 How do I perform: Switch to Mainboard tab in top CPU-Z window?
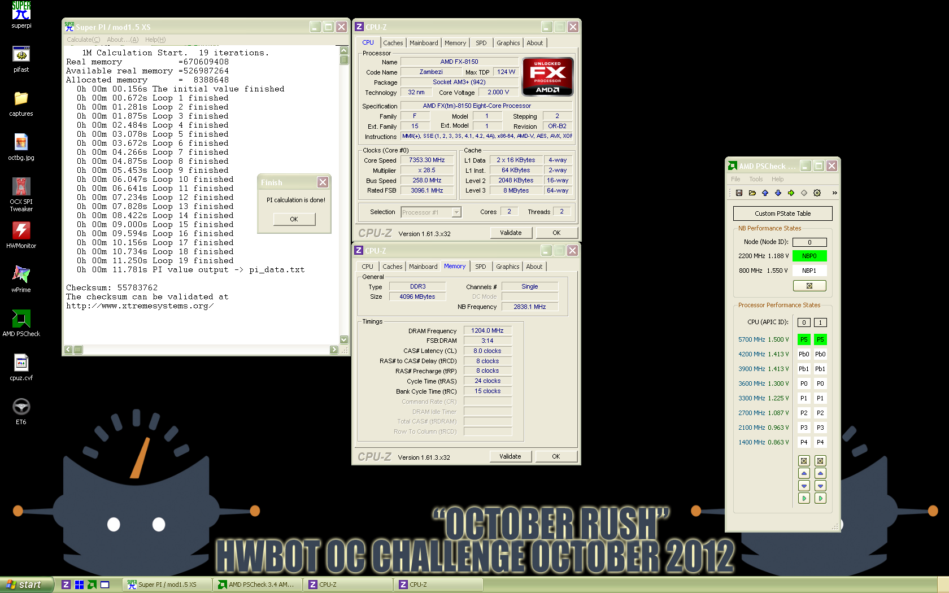point(424,43)
